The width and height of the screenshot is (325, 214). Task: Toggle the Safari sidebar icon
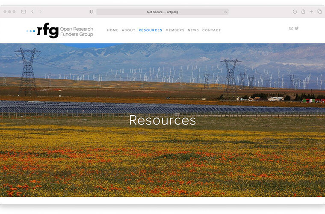click(x=24, y=12)
